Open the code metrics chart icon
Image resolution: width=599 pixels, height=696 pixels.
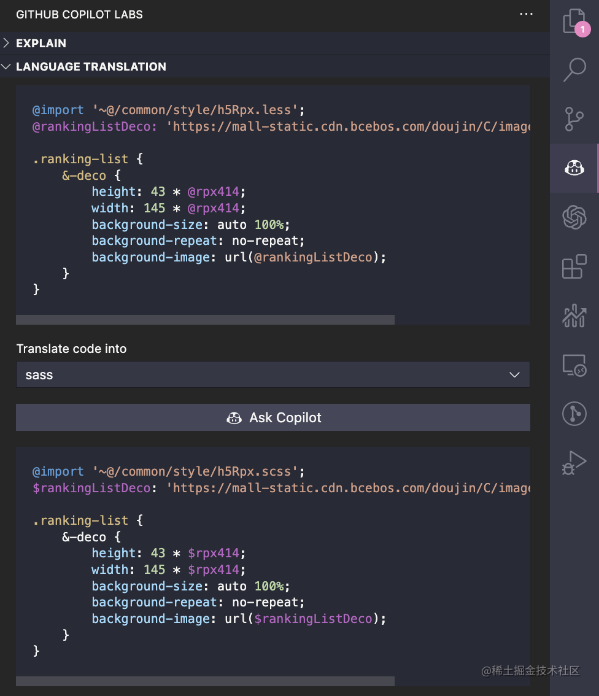[x=573, y=315]
